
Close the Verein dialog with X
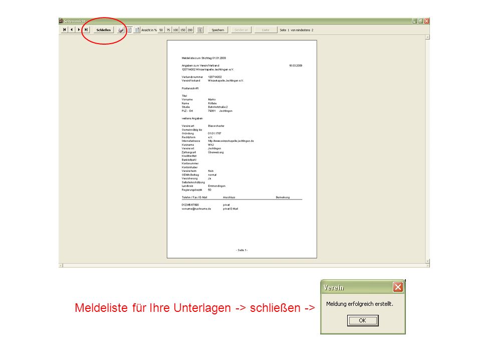pyautogui.click(x=398, y=287)
